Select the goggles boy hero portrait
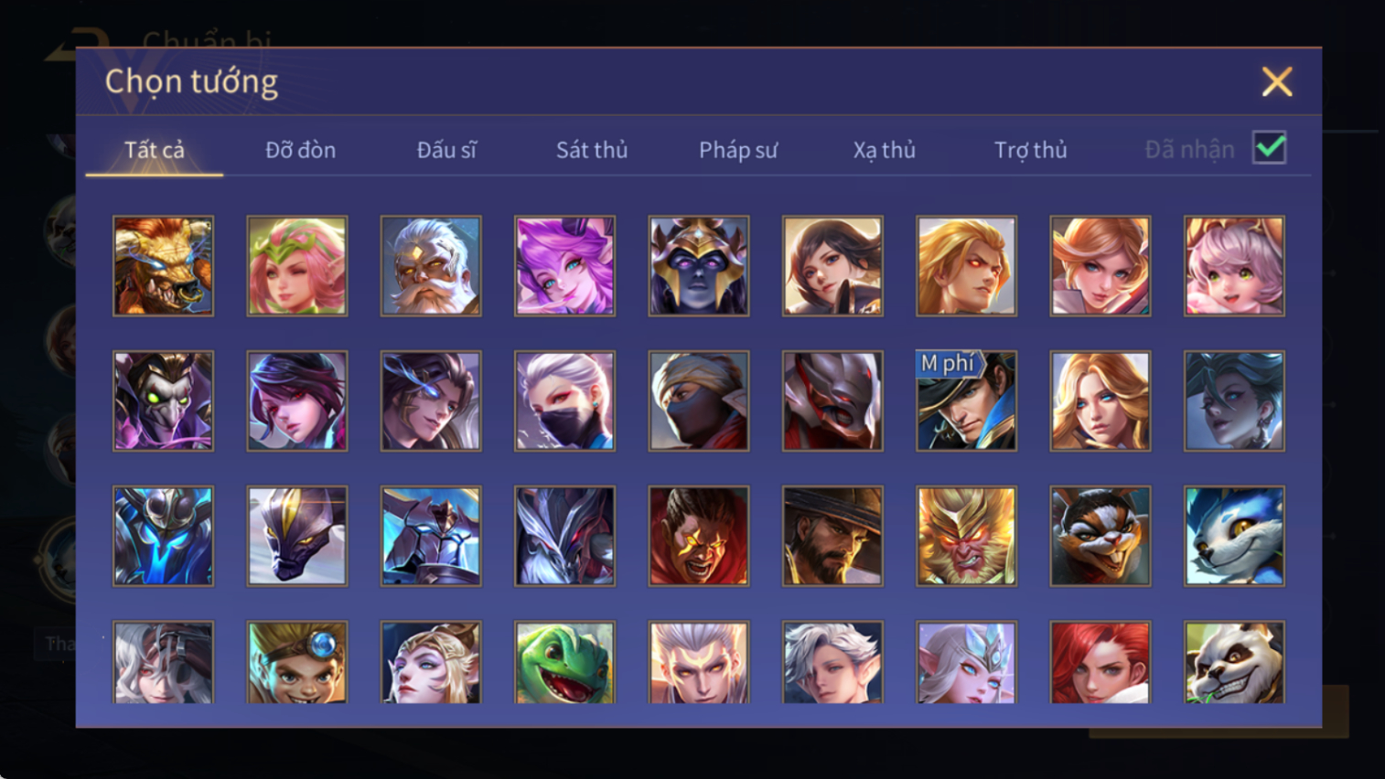This screenshot has width=1385, height=779. [296, 663]
